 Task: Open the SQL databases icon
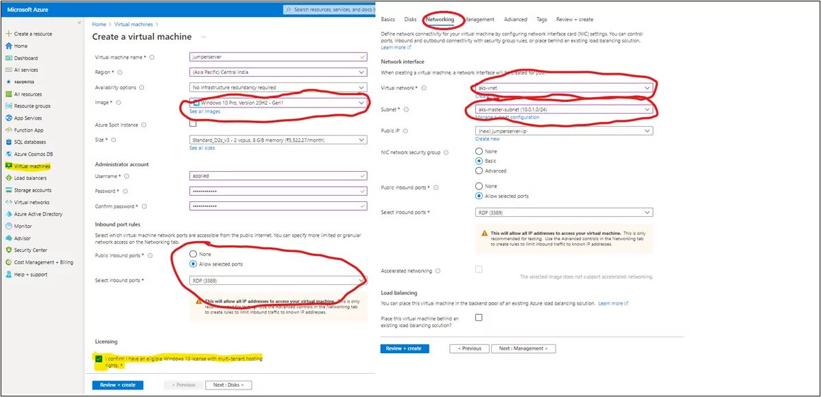tap(8, 142)
